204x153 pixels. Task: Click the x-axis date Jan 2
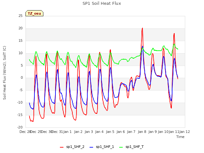[x=78, y=132]
